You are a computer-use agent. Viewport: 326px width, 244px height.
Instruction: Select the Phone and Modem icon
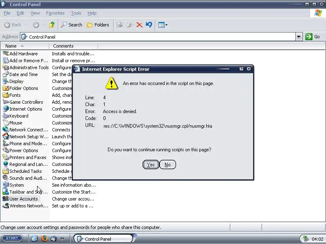[6, 144]
